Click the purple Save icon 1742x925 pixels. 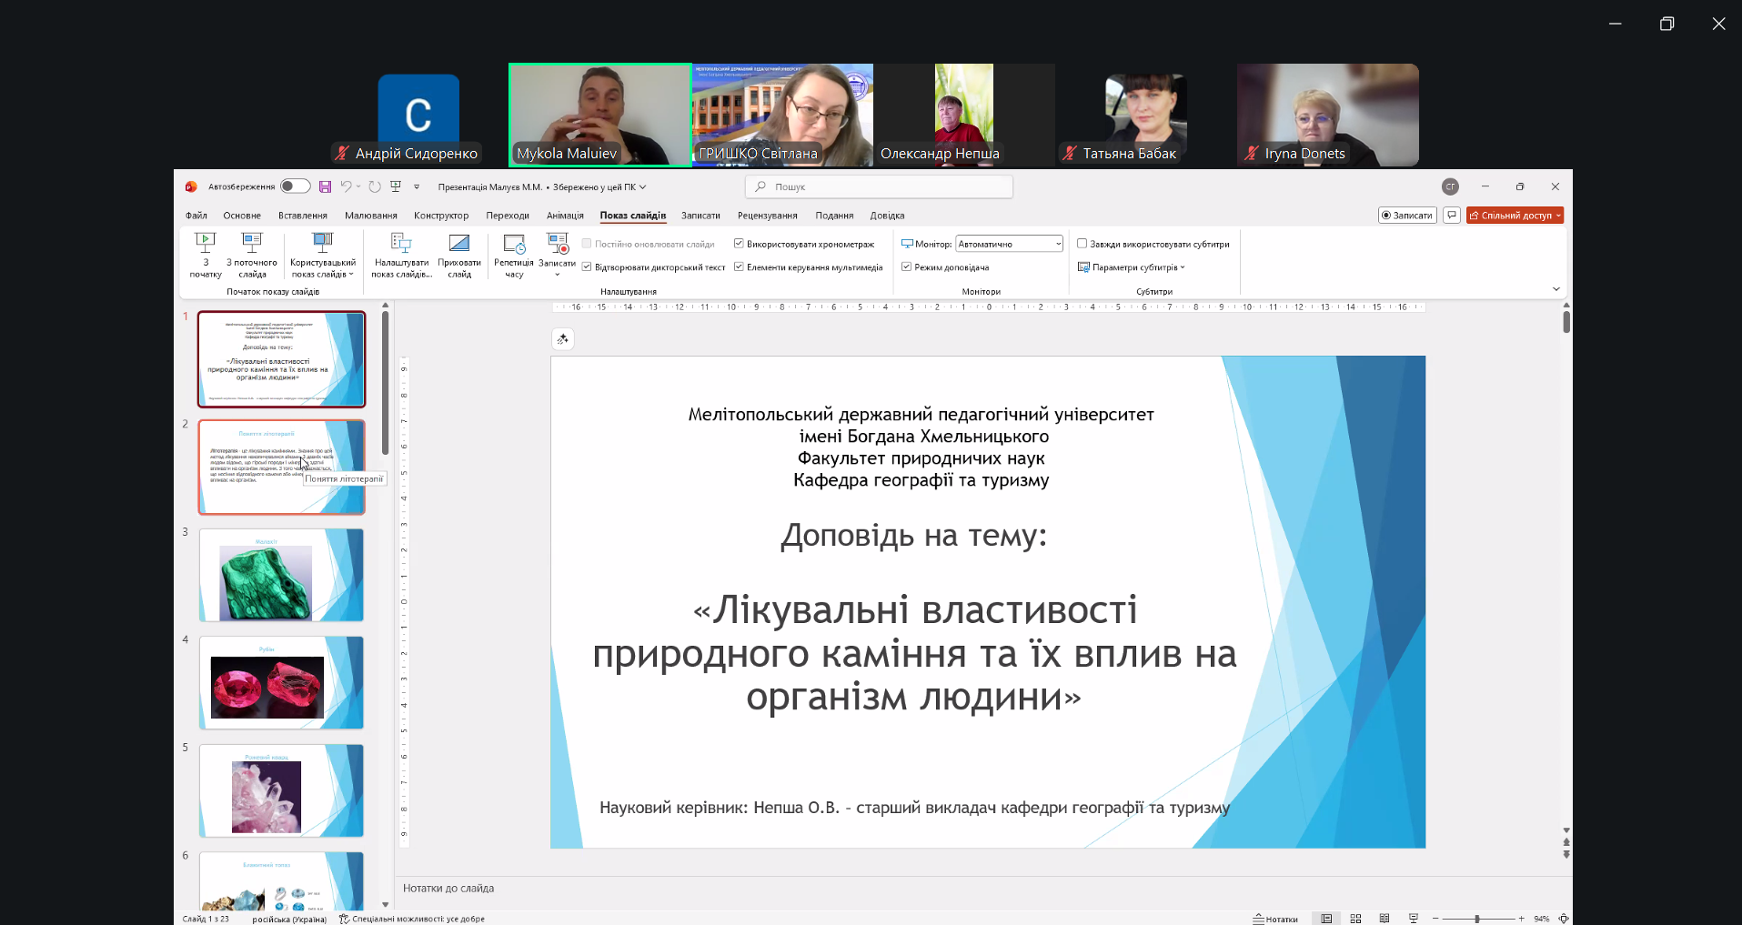[325, 186]
